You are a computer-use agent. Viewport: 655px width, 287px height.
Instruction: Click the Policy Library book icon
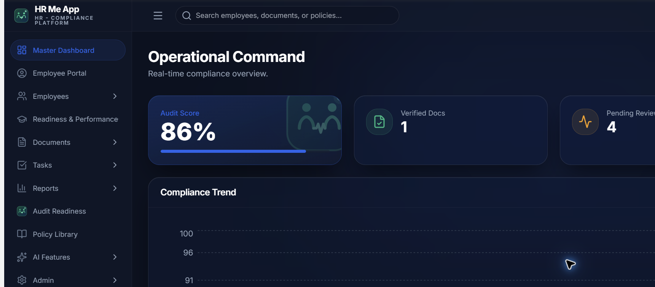[22, 234]
